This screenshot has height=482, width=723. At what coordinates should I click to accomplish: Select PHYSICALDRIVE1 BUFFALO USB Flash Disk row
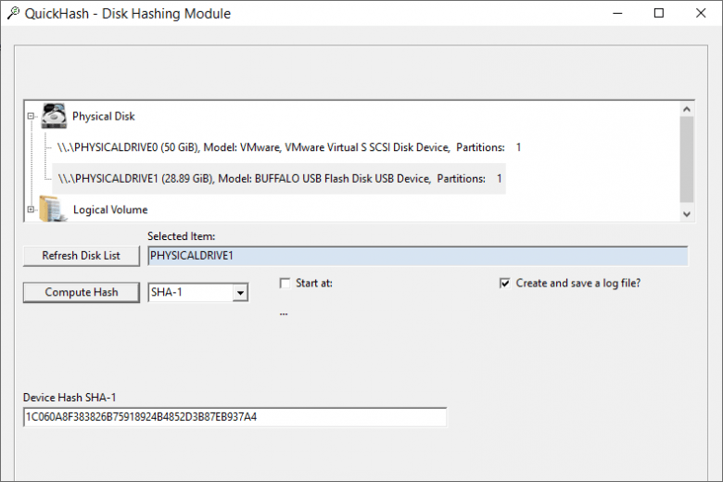(279, 179)
